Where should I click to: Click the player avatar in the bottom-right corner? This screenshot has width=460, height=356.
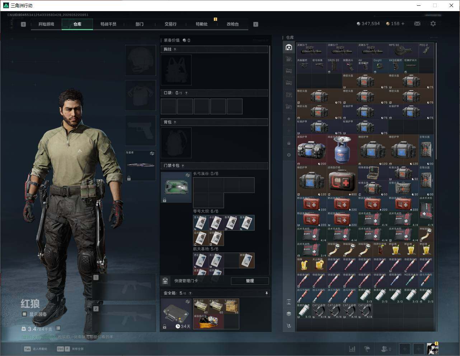(x=433, y=349)
